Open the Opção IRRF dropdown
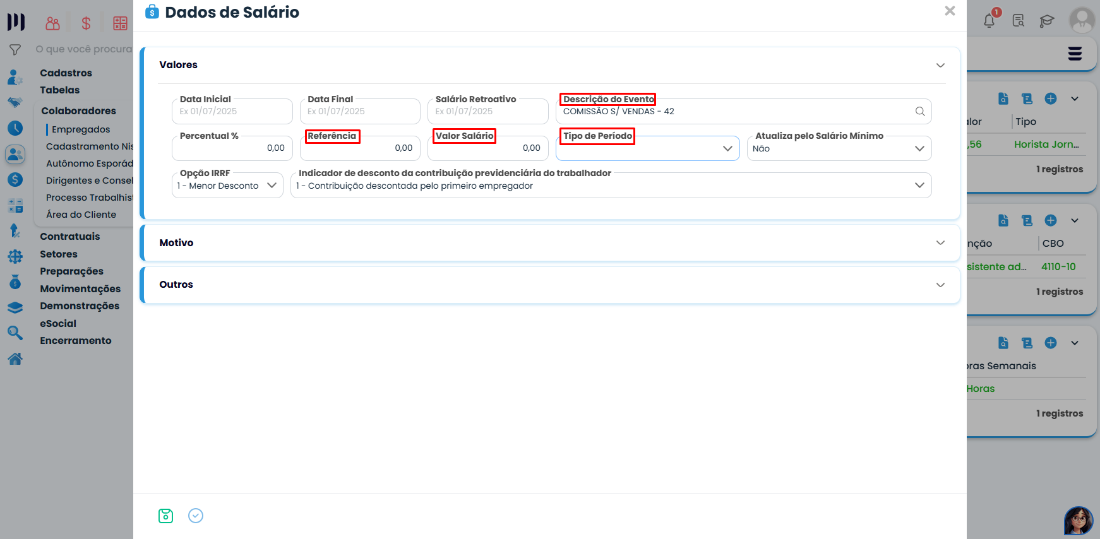 click(x=227, y=186)
